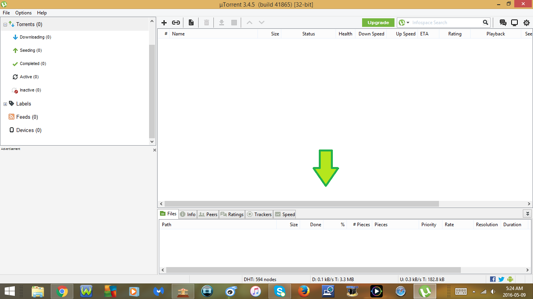Click the Playback column header
533x299 pixels.
click(496, 34)
